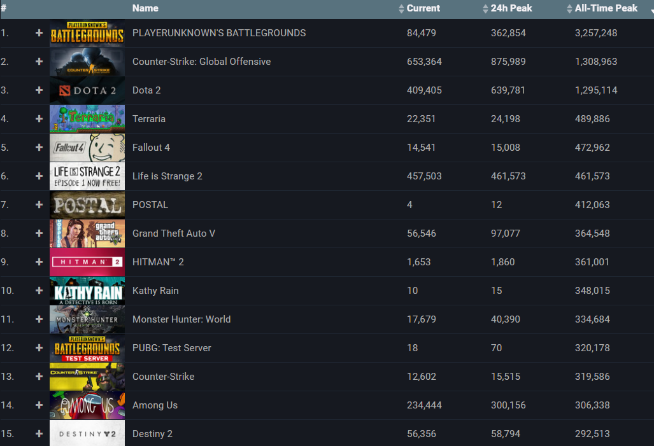Viewport: 654px width, 446px height.
Task: Click the plus icon for Kathy Rain
Action: pyautogui.click(x=39, y=291)
